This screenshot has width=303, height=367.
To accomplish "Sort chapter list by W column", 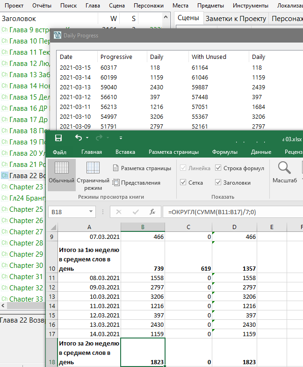I will 109,19.
